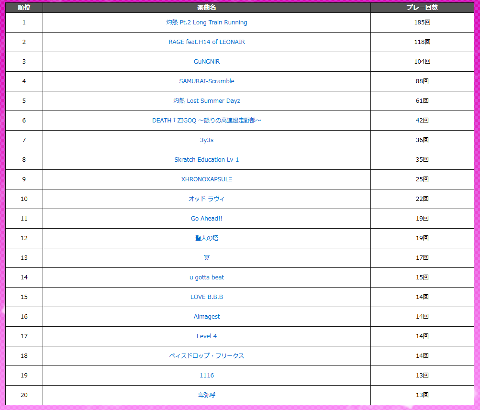
Task: Open the 冥 song link
Action: (x=206, y=258)
